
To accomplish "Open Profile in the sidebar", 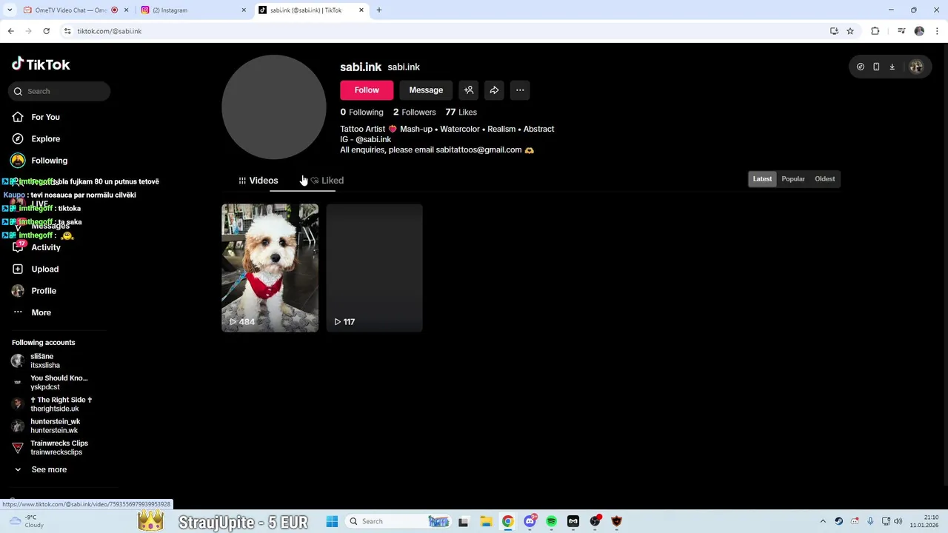I will pos(44,291).
